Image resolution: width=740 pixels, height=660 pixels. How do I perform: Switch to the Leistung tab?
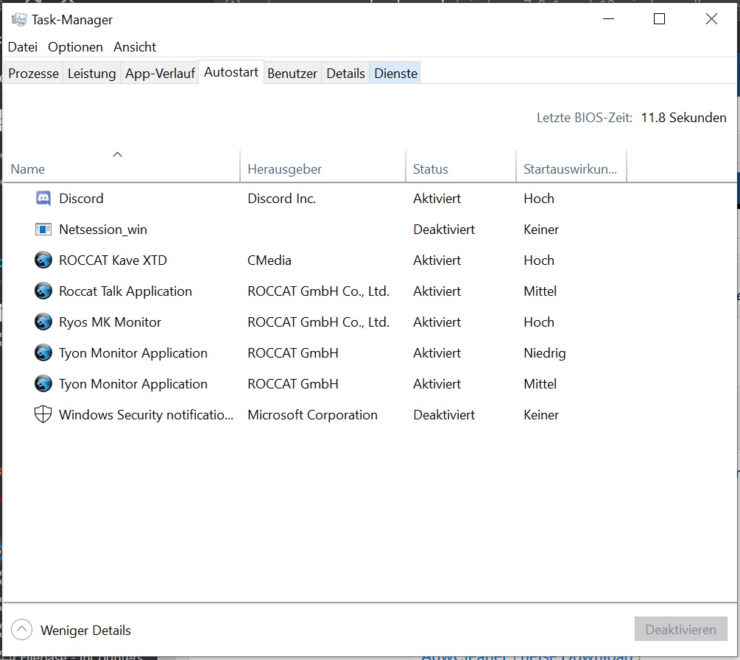click(91, 73)
